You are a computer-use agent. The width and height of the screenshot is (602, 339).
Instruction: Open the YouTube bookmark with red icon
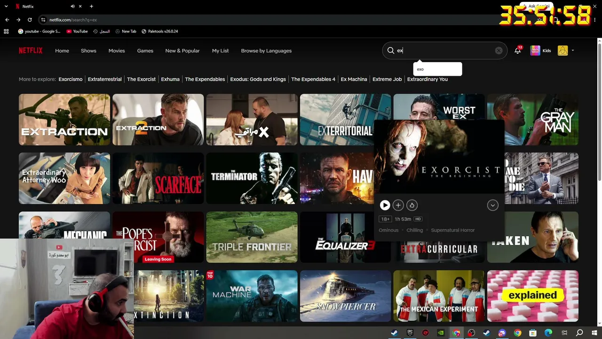click(x=77, y=32)
